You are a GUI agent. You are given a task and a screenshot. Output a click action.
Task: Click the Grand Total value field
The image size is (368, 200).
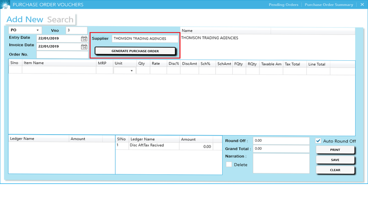(x=281, y=149)
